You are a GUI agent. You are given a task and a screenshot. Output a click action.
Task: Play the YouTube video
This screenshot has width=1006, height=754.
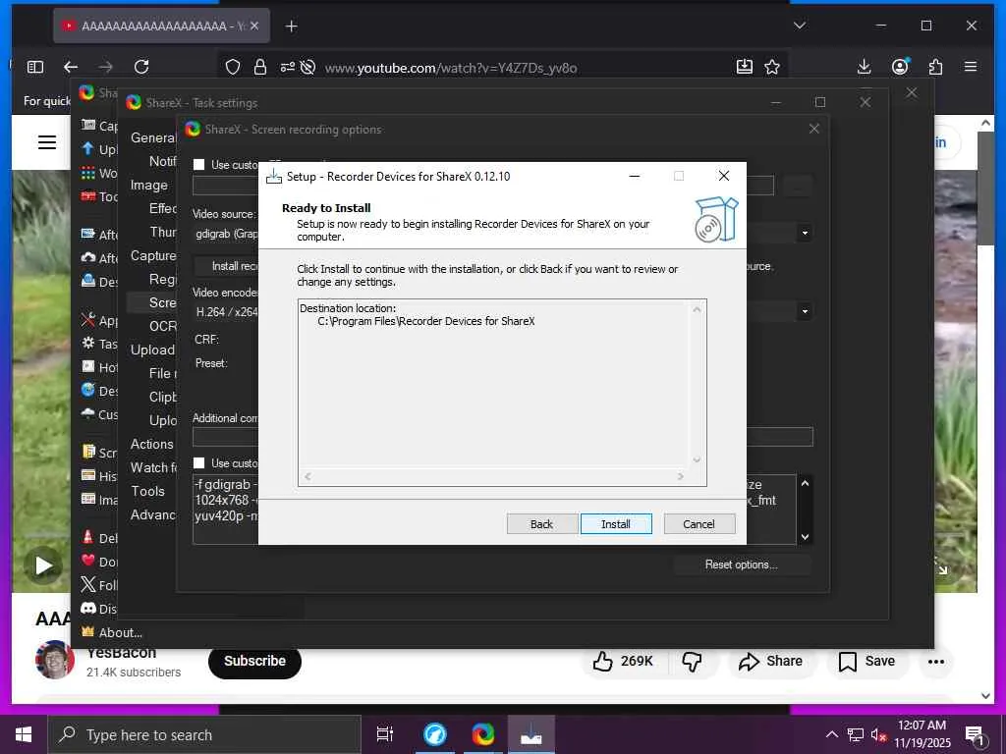(x=43, y=565)
